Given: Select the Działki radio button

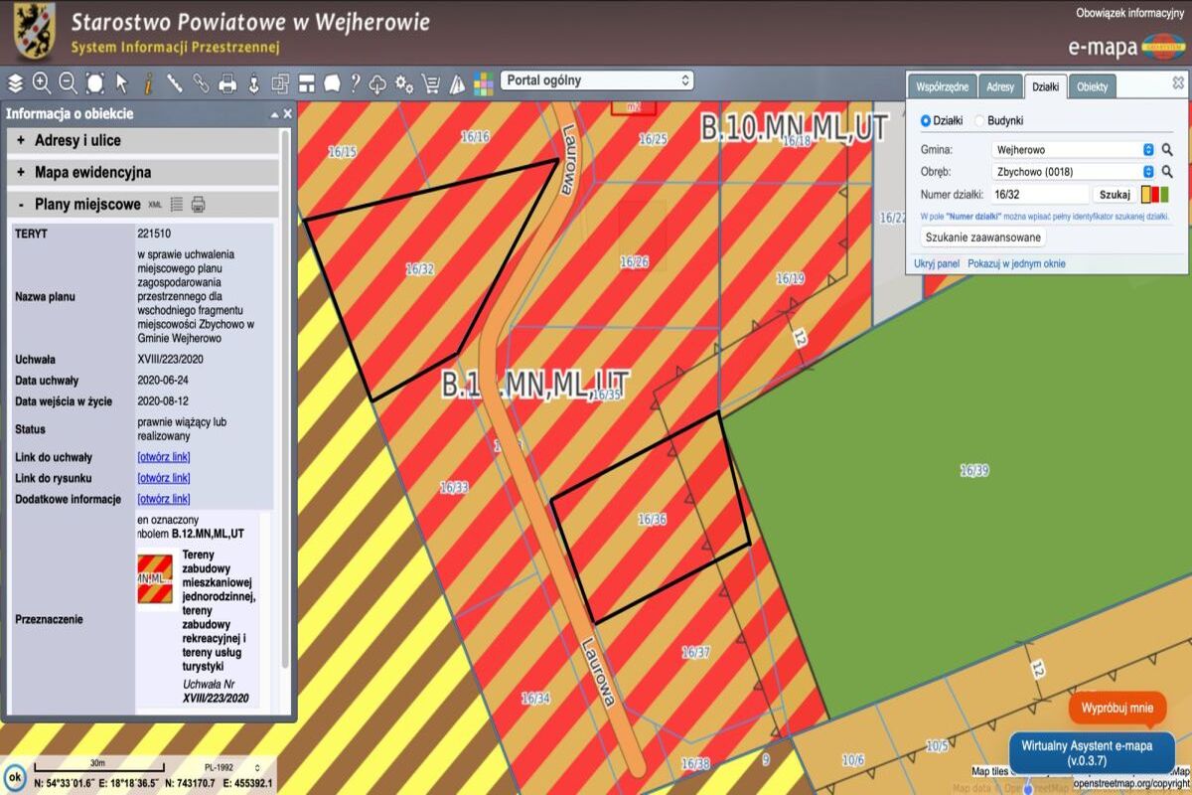Looking at the screenshot, I should [x=926, y=121].
